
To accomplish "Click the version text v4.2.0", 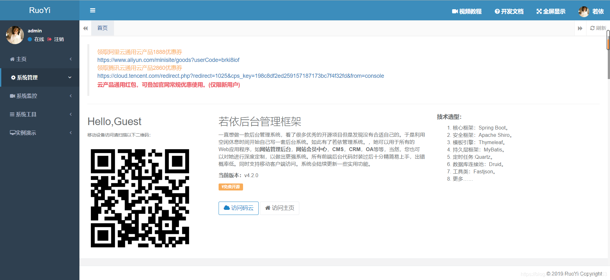I will point(251,176).
